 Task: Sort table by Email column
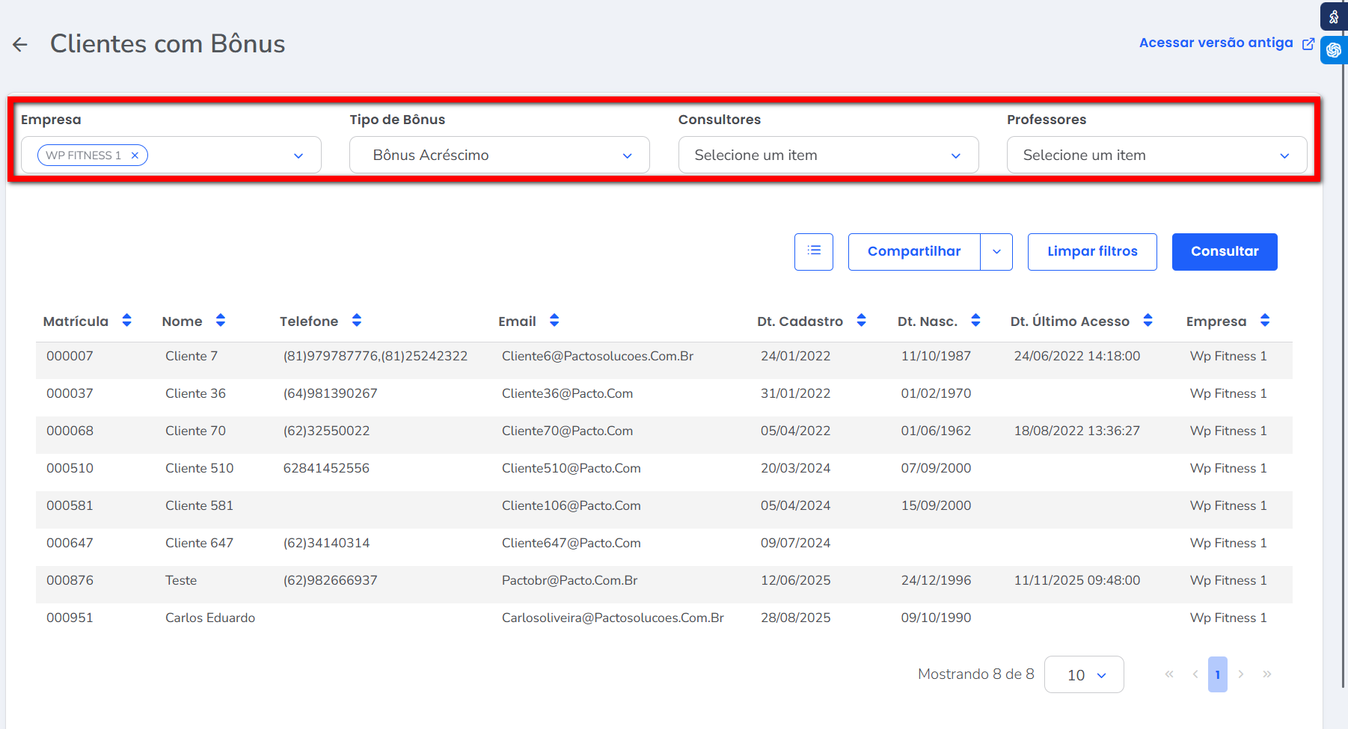[554, 321]
